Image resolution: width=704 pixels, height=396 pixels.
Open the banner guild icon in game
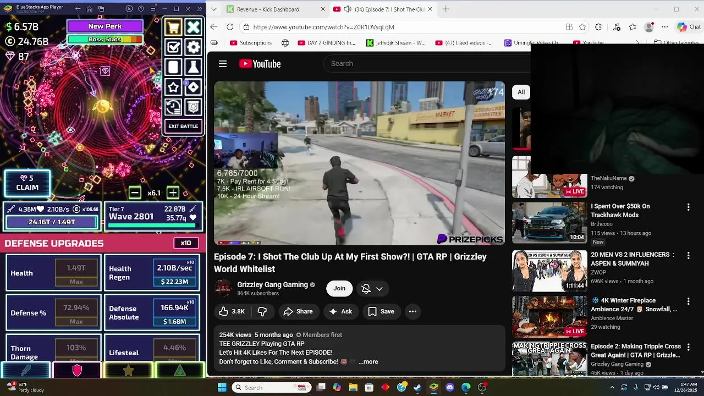tap(193, 107)
